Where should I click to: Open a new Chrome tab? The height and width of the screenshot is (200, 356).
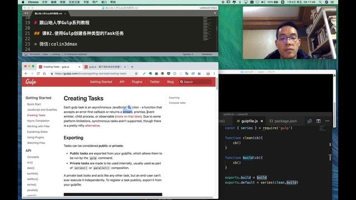pyautogui.click(x=132, y=67)
